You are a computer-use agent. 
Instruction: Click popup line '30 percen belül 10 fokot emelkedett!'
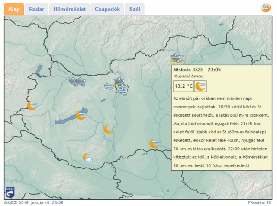[x=211, y=166]
